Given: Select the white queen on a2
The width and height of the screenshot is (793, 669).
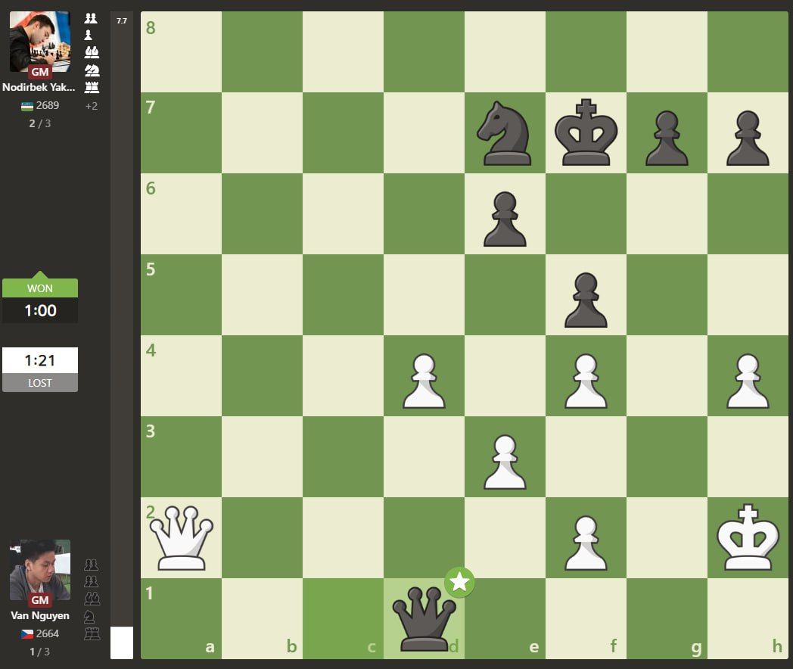Looking at the screenshot, I should coord(181,538).
